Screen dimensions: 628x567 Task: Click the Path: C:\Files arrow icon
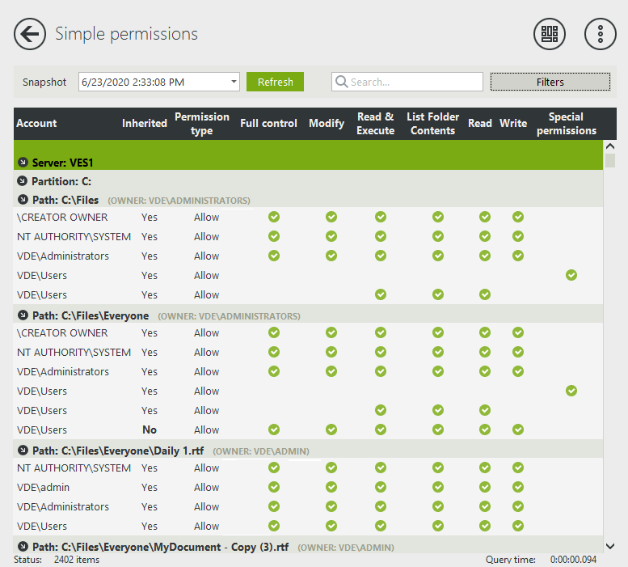pos(23,200)
